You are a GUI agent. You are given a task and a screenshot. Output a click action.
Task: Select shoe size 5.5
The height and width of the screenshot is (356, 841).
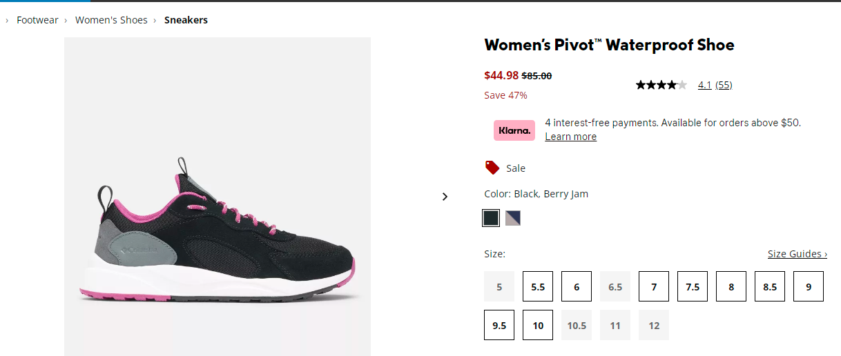pyautogui.click(x=538, y=287)
